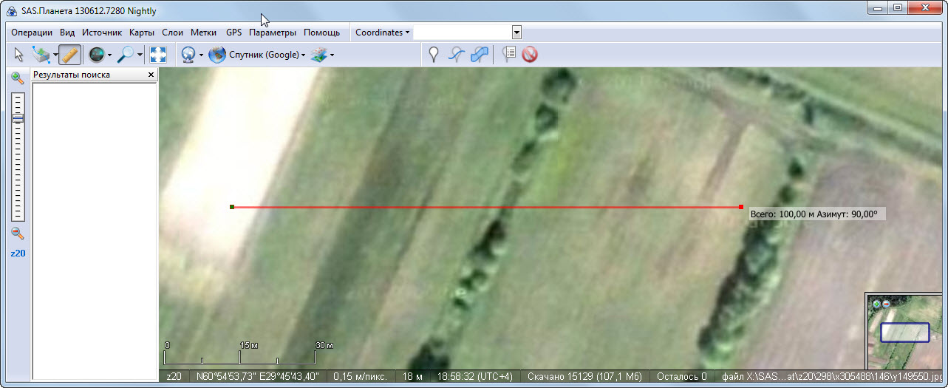Select the arrow pointer tool
The width and height of the screenshot is (948, 388).
pos(19,55)
